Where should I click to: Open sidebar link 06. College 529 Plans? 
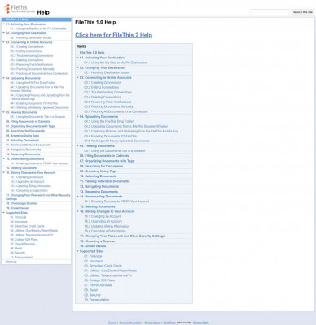pyautogui.click(x=24, y=240)
